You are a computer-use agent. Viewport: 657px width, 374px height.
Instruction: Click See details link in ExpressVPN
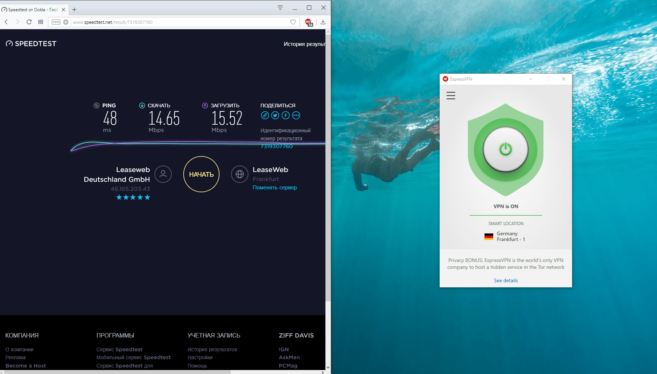pyautogui.click(x=505, y=280)
